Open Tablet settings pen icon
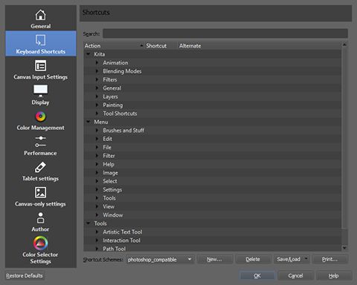The width and height of the screenshot is (357, 285). click(x=41, y=167)
